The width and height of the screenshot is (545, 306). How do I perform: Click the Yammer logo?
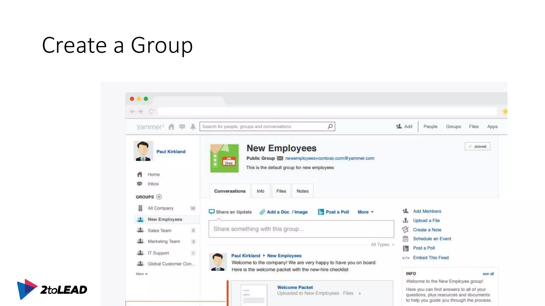(x=150, y=127)
